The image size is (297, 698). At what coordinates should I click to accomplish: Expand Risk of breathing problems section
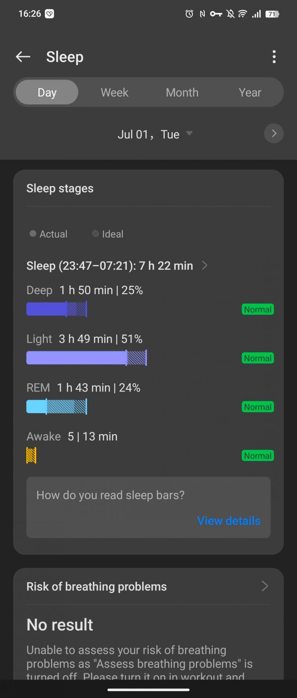pos(265,586)
